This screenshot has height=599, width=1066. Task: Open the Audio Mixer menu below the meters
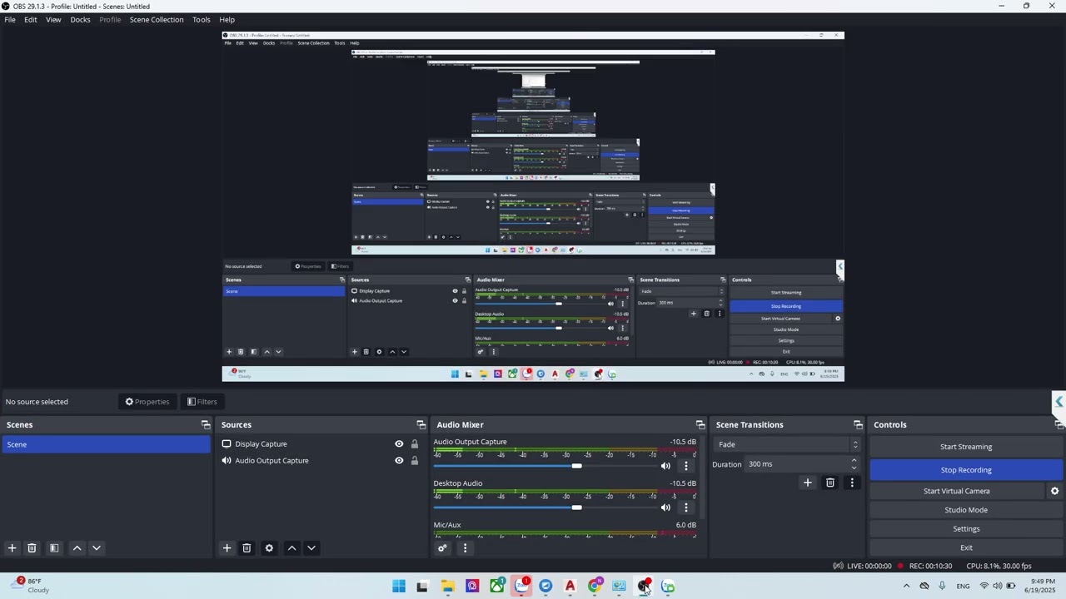(x=465, y=548)
